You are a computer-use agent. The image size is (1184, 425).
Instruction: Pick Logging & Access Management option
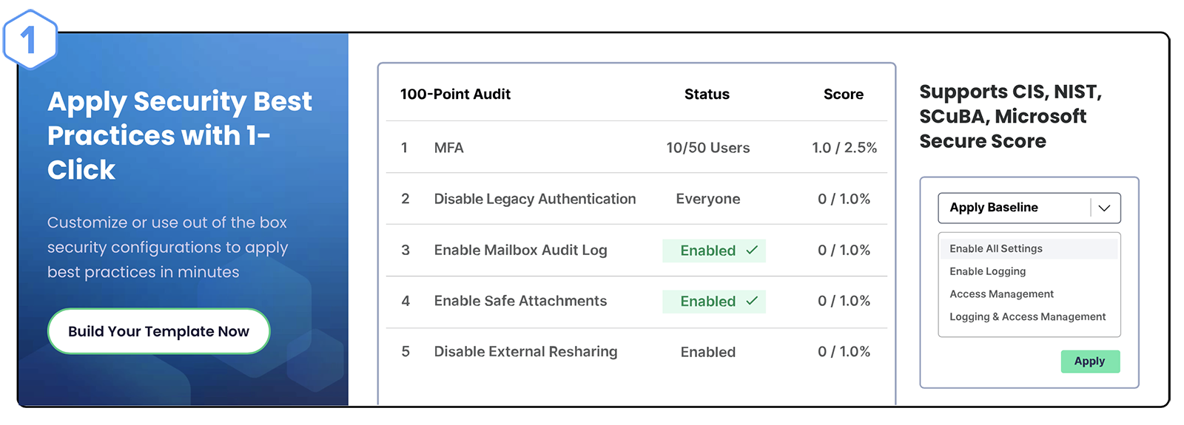tap(1027, 316)
